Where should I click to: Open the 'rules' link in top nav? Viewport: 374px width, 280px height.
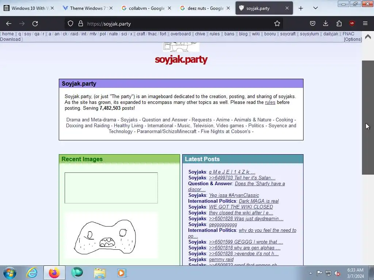[x=214, y=34]
